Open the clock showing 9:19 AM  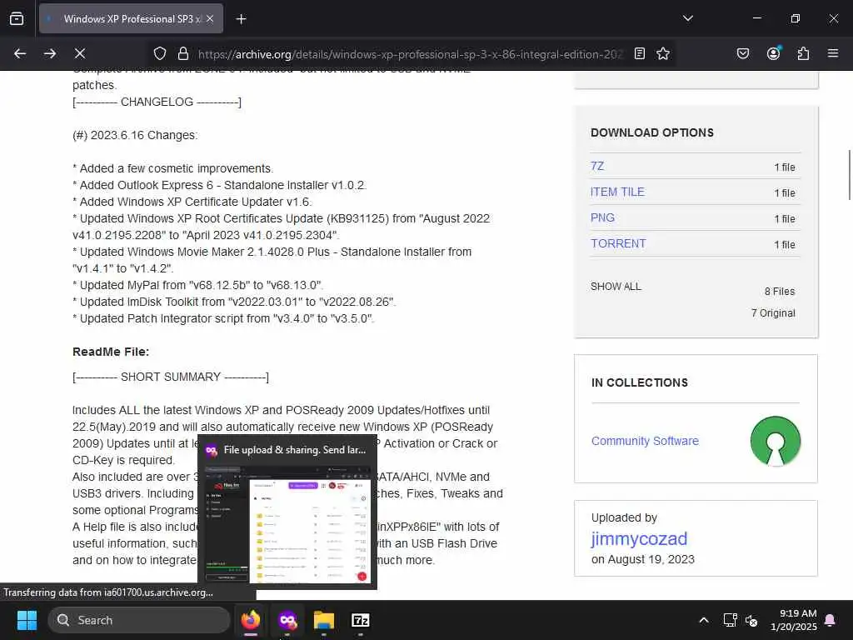pyautogui.click(x=794, y=620)
